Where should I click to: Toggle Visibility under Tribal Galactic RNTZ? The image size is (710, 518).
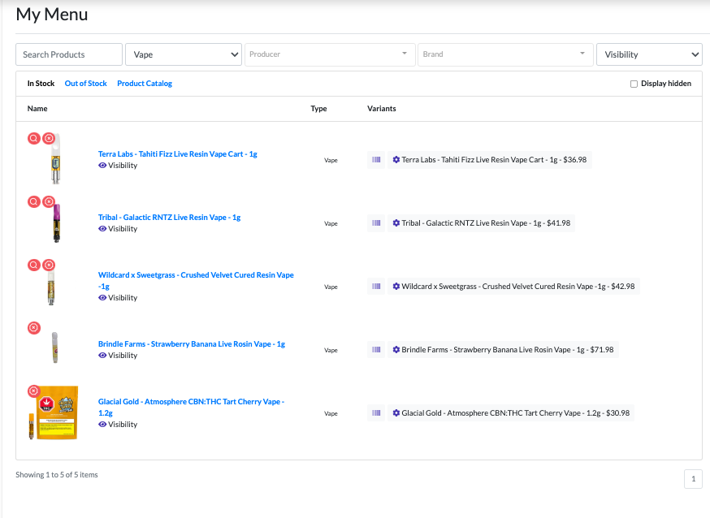pyautogui.click(x=118, y=229)
